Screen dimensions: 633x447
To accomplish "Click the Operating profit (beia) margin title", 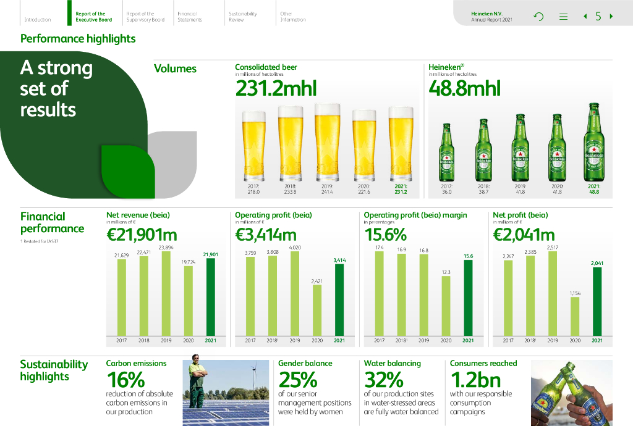I will [x=415, y=215].
